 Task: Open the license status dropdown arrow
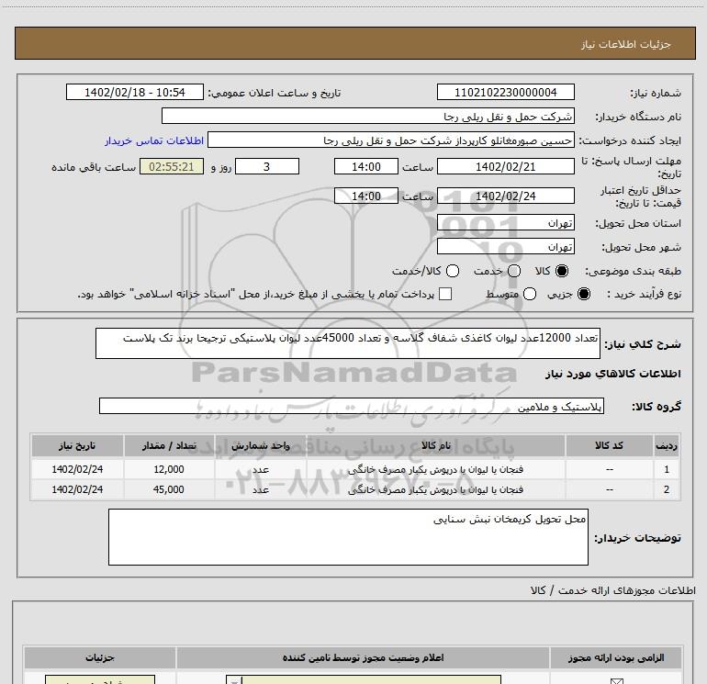(234, 680)
